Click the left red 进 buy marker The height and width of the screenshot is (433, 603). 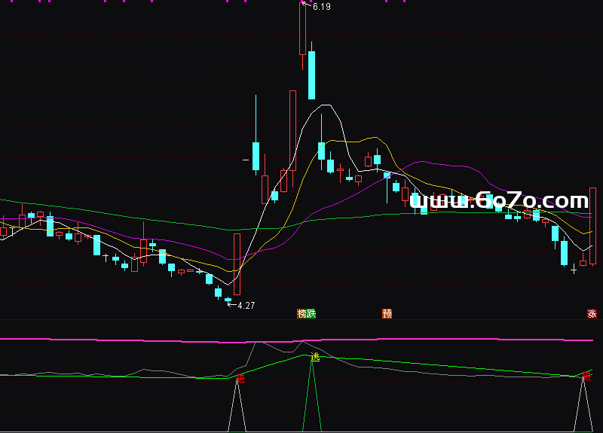(x=240, y=377)
